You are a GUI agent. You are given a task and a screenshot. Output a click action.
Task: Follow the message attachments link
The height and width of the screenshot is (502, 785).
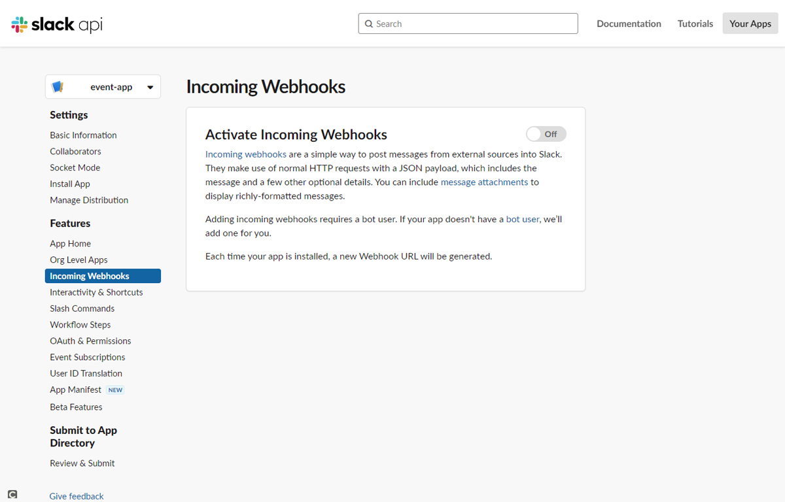pyautogui.click(x=484, y=182)
